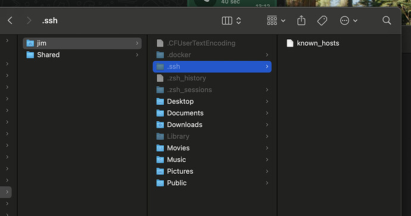
Task: Select the Downloads folder
Action: (x=212, y=124)
